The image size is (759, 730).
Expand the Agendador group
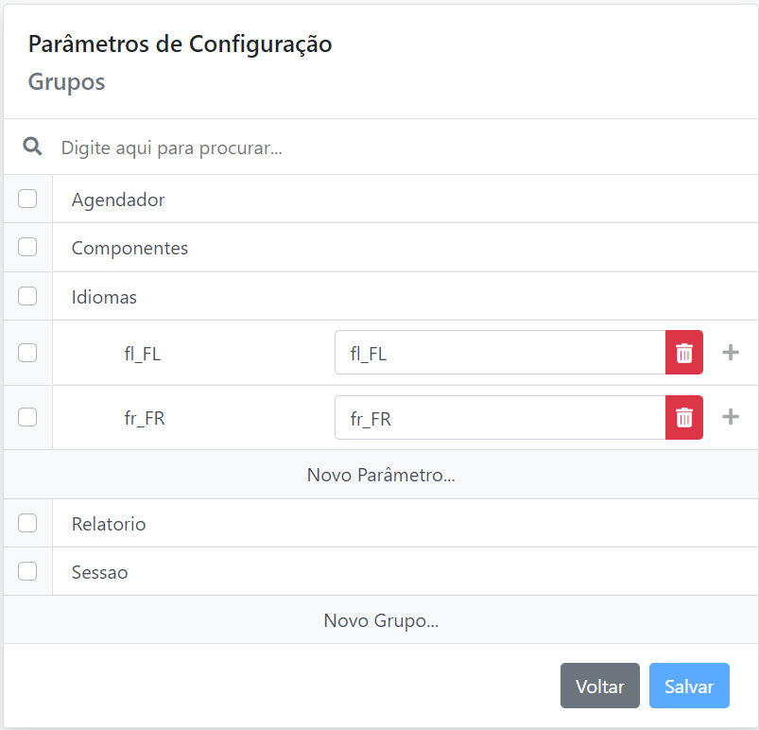pos(118,200)
